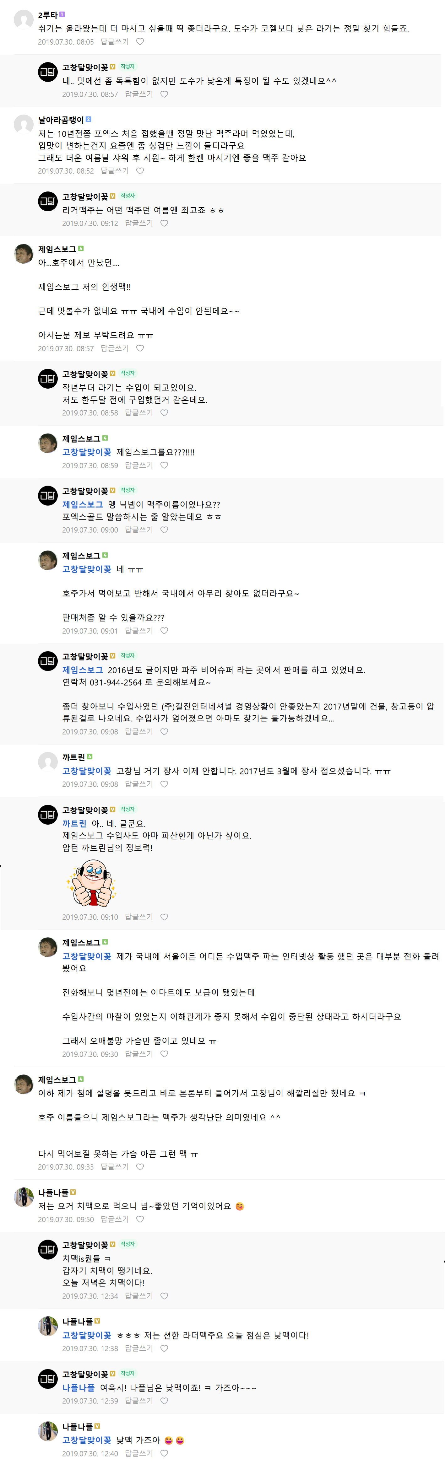
Task: Click 답글쓰기 on the 09:08 phone-number reply
Action: 139,732
